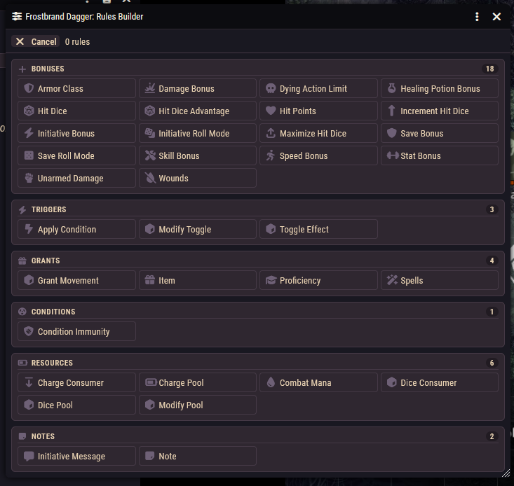Image resolution: width=514 pixels, height=486 pixels.
Task: Click the '0 rules' counter text
Action: pos(77,41)
